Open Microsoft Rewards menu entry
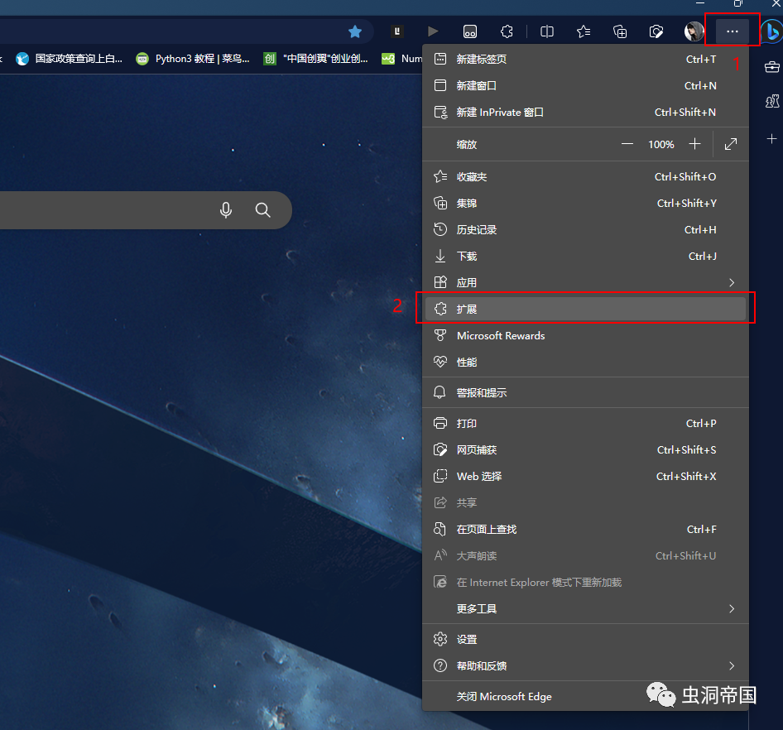Image resolution: width=783 pixels, height=730 pixels. [585, 335]
